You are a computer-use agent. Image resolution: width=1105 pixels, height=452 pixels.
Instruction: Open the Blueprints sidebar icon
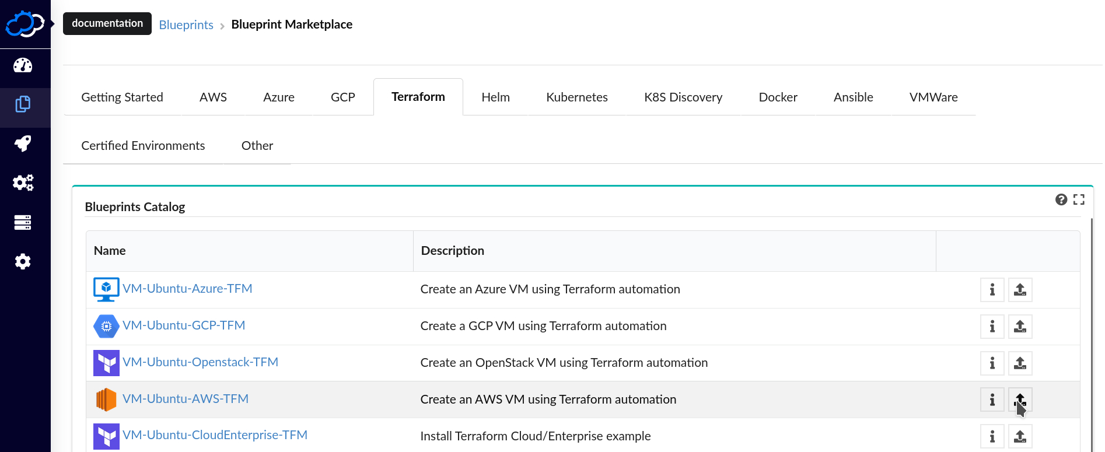coord(23,104)
